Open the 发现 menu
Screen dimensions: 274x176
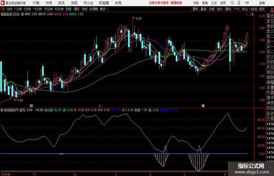(74, 3)
